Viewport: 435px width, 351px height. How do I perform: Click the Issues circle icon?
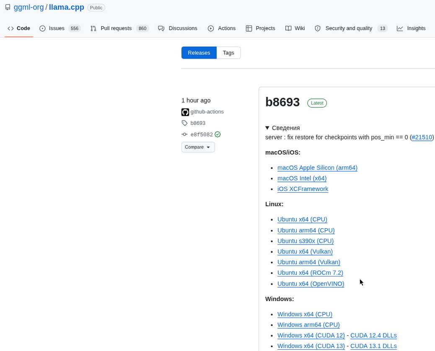(x=42, y=28)
